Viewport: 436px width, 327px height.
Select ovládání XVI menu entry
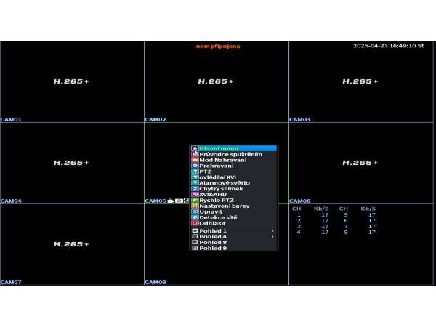[217, 177]
